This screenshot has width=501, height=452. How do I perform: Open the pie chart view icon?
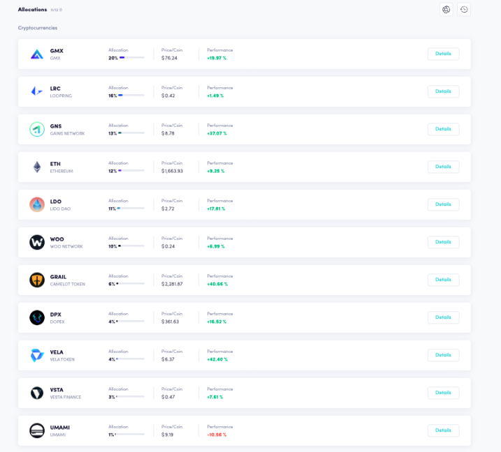[446, 10]
